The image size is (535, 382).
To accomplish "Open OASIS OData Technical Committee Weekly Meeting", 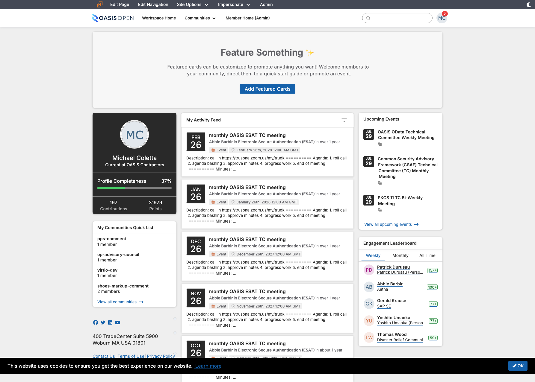I will pos(406,135).
